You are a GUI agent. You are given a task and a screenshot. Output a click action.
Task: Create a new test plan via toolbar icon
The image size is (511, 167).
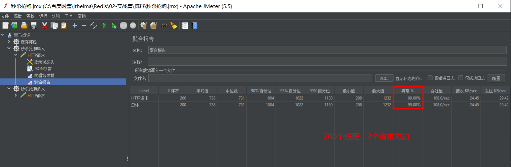[x=5, y=25]
